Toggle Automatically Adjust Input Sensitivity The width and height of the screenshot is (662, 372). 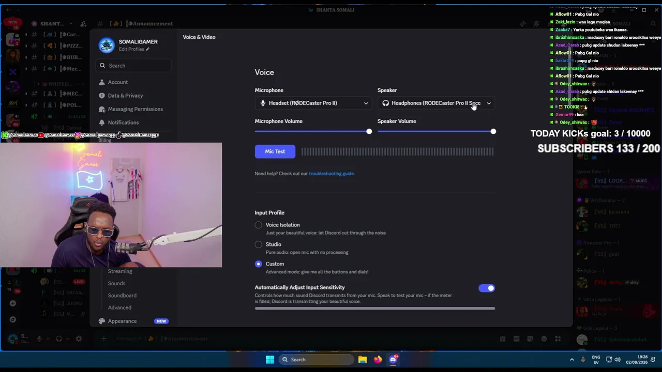[x=487, y=288]
